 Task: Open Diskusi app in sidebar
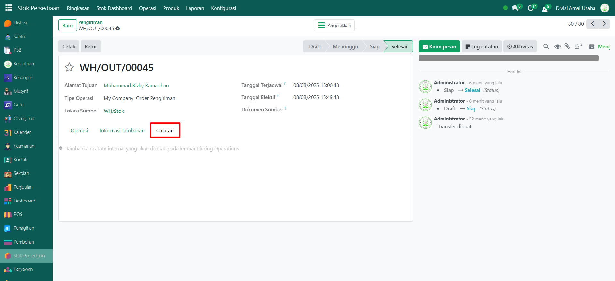click(20, 23)
